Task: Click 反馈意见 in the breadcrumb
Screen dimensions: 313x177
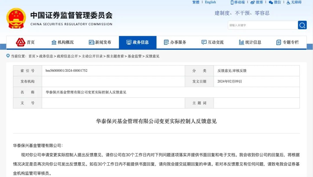Action: click(x=152, y=56)
